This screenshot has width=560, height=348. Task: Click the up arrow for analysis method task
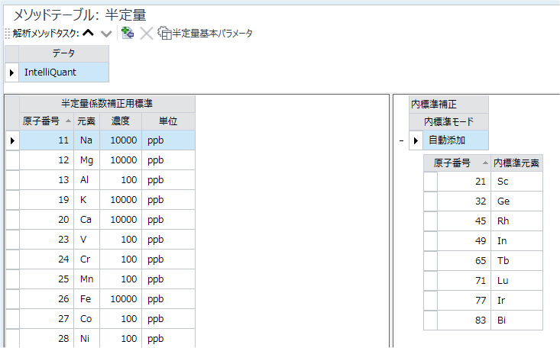[x=88, y=33]
